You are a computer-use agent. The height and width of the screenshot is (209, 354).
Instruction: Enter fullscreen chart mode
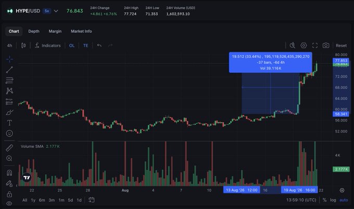click(x=315, y=46)
